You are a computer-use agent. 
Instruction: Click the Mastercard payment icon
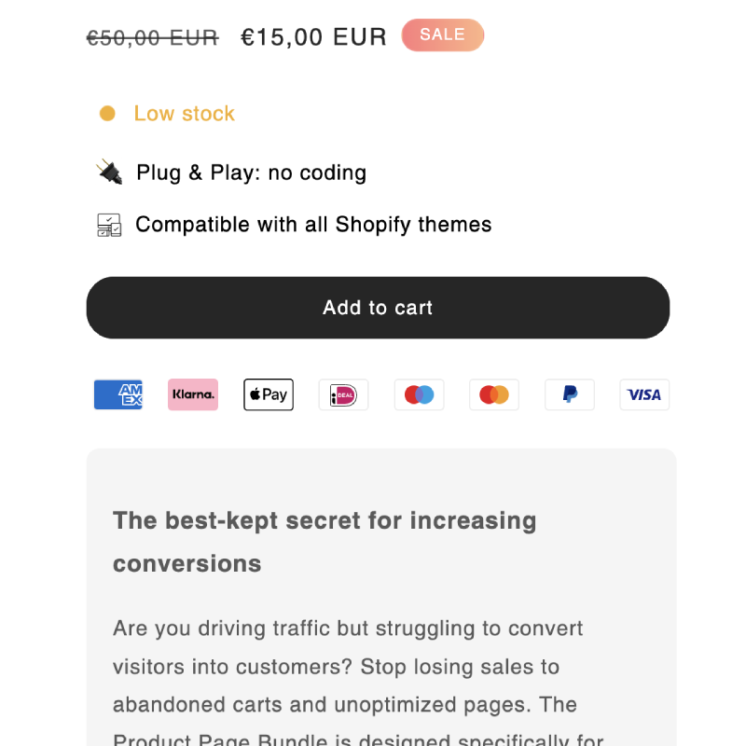pos(494,394)
